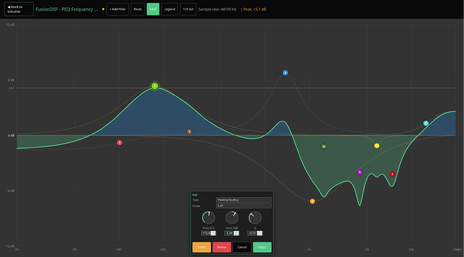Click the Peak: +5.1 dB indicator
Image resolution: width=464 pixels, height=257 pixels.
(254, 9)
